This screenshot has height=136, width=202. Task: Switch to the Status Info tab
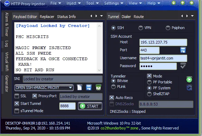pyautogui.click(x=66, y=17)
